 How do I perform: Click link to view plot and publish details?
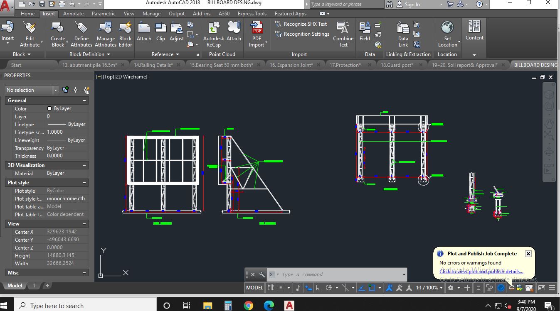click(482, 271)
